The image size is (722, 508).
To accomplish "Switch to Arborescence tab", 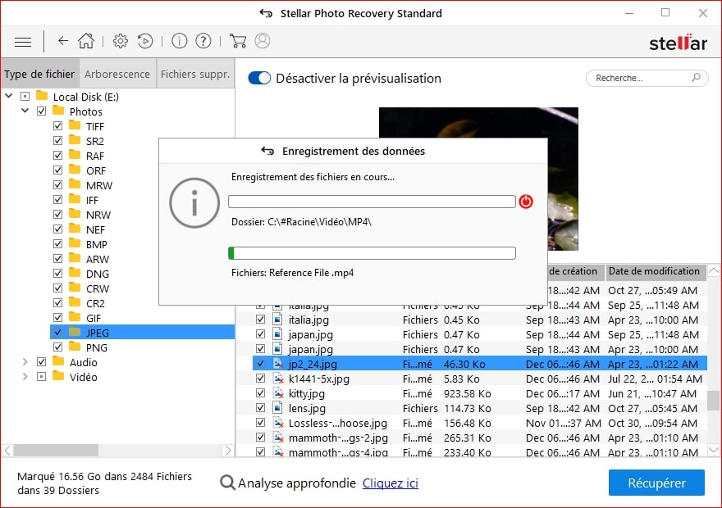I will tap(117, 74).
